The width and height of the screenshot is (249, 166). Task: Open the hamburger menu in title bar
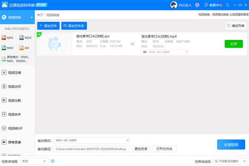click(x=227, y=5)
